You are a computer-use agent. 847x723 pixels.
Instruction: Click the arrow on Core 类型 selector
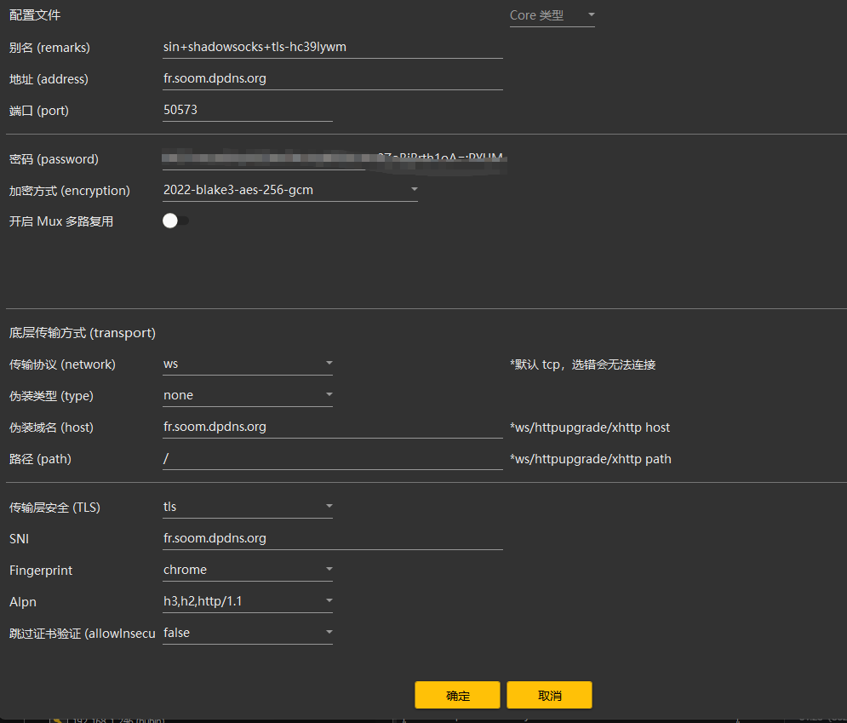tap(591, 15)
